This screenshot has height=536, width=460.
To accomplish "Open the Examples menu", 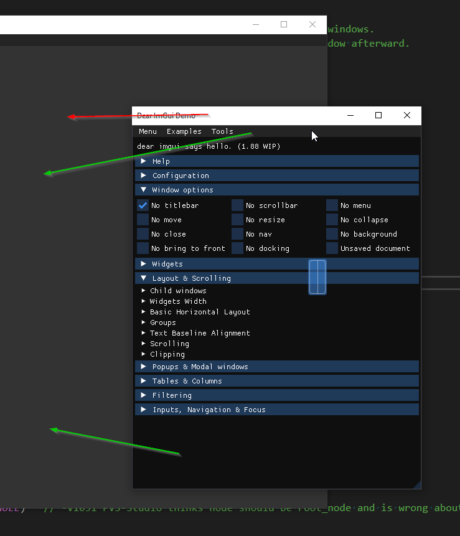I will click(x=184, y=131).
